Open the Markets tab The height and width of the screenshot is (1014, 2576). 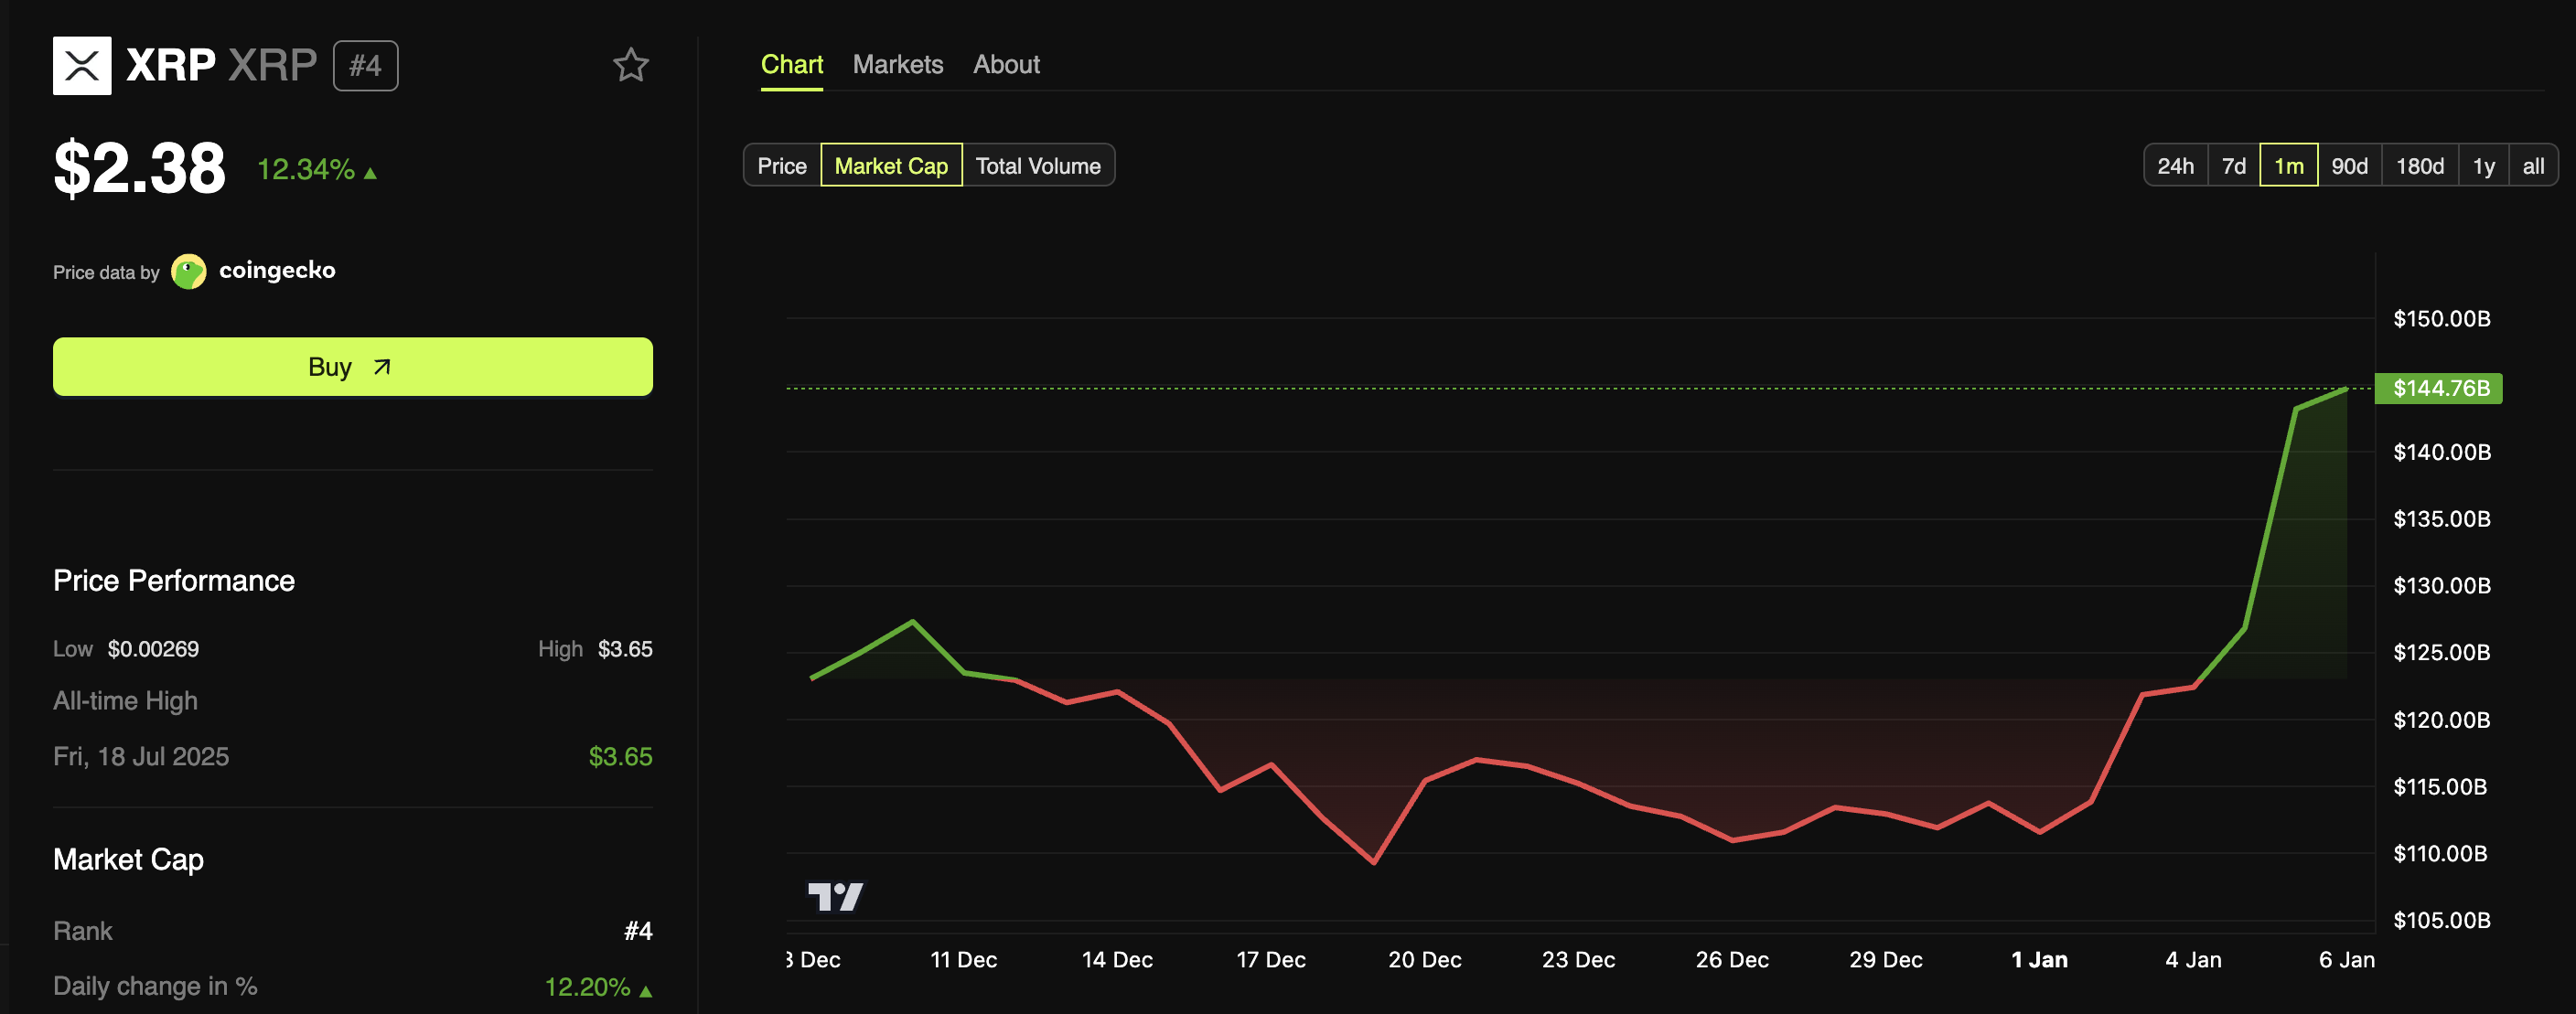pyautogui.click(x=897, y=65)
